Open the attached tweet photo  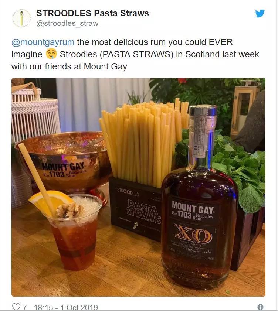[x=138, y=187]
